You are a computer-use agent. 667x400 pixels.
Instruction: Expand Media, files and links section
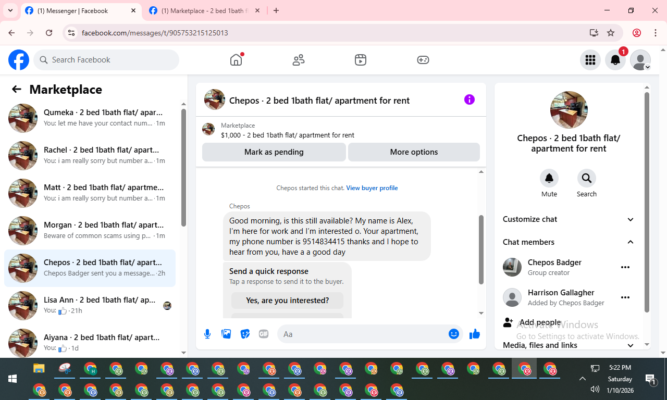(569, 345)
